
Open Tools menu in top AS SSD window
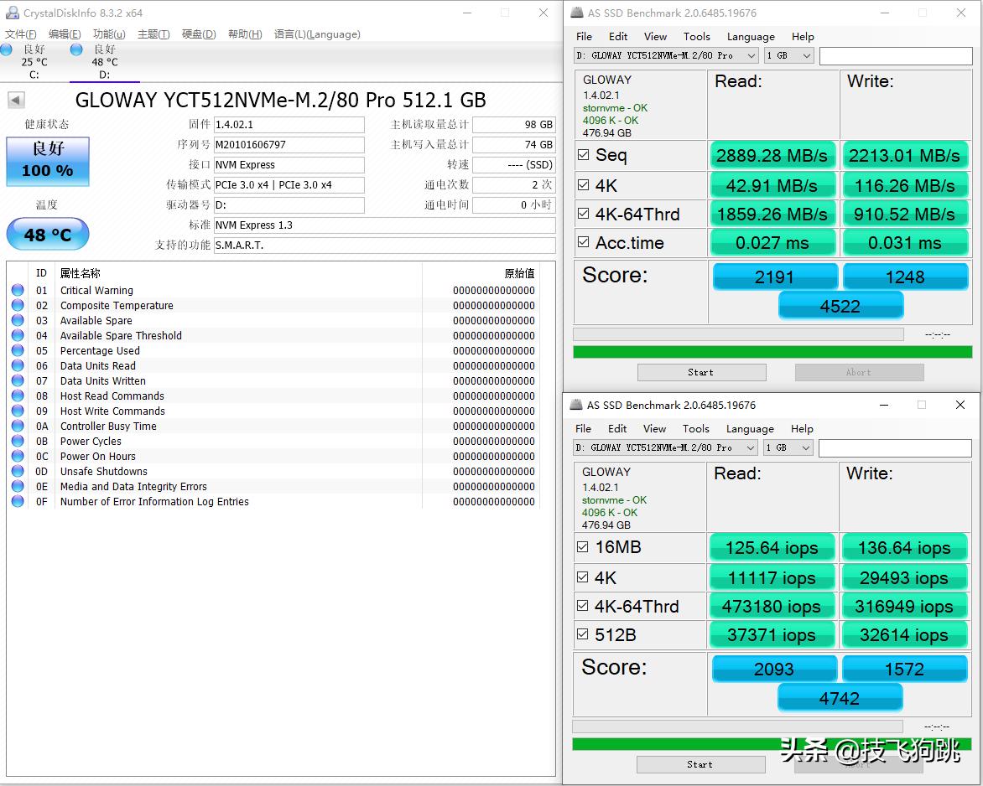696,36
